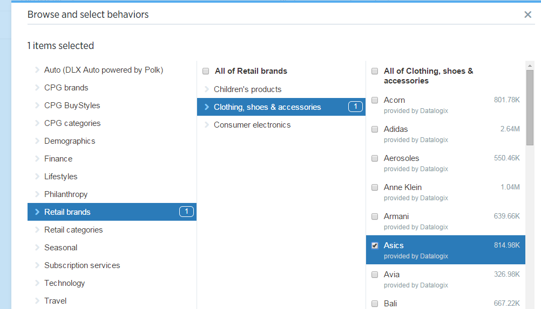Click the chevron icon next to Technology

[x=37, y=283]
